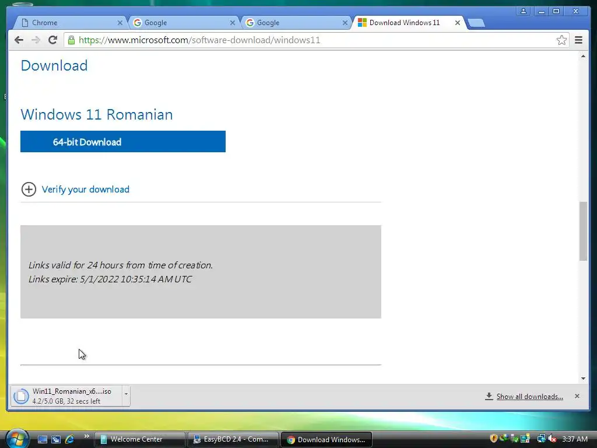Click the Windows 11 Romanian heading

coord(97,114)
